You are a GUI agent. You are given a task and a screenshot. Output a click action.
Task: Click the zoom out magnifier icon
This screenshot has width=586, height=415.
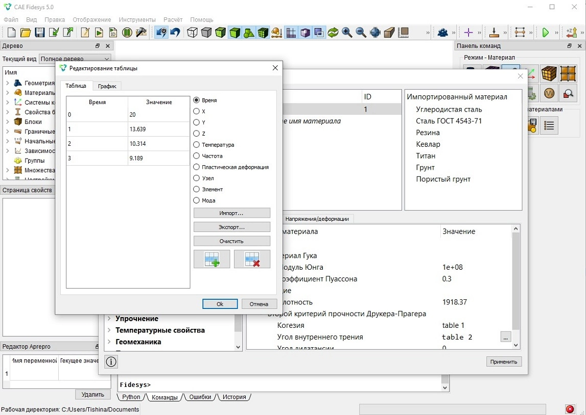(361, 33)
